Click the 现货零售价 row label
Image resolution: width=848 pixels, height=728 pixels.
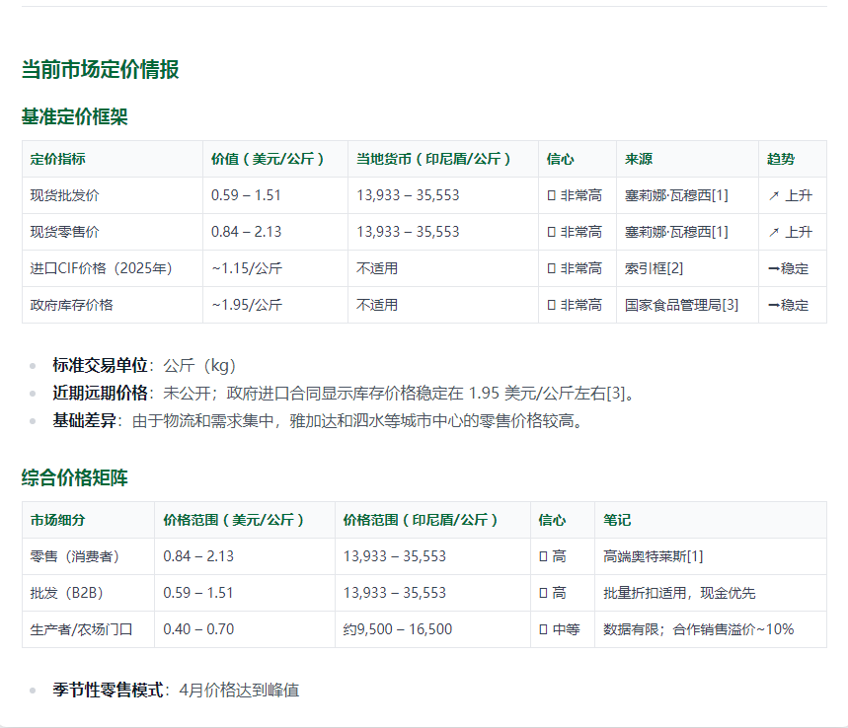click(x=65, y=232)
